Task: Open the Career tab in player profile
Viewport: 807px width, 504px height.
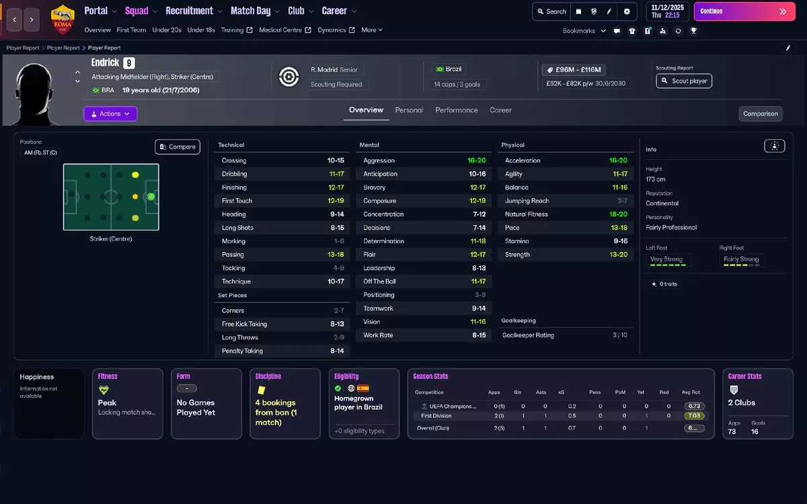Action: tap(500, 110)
